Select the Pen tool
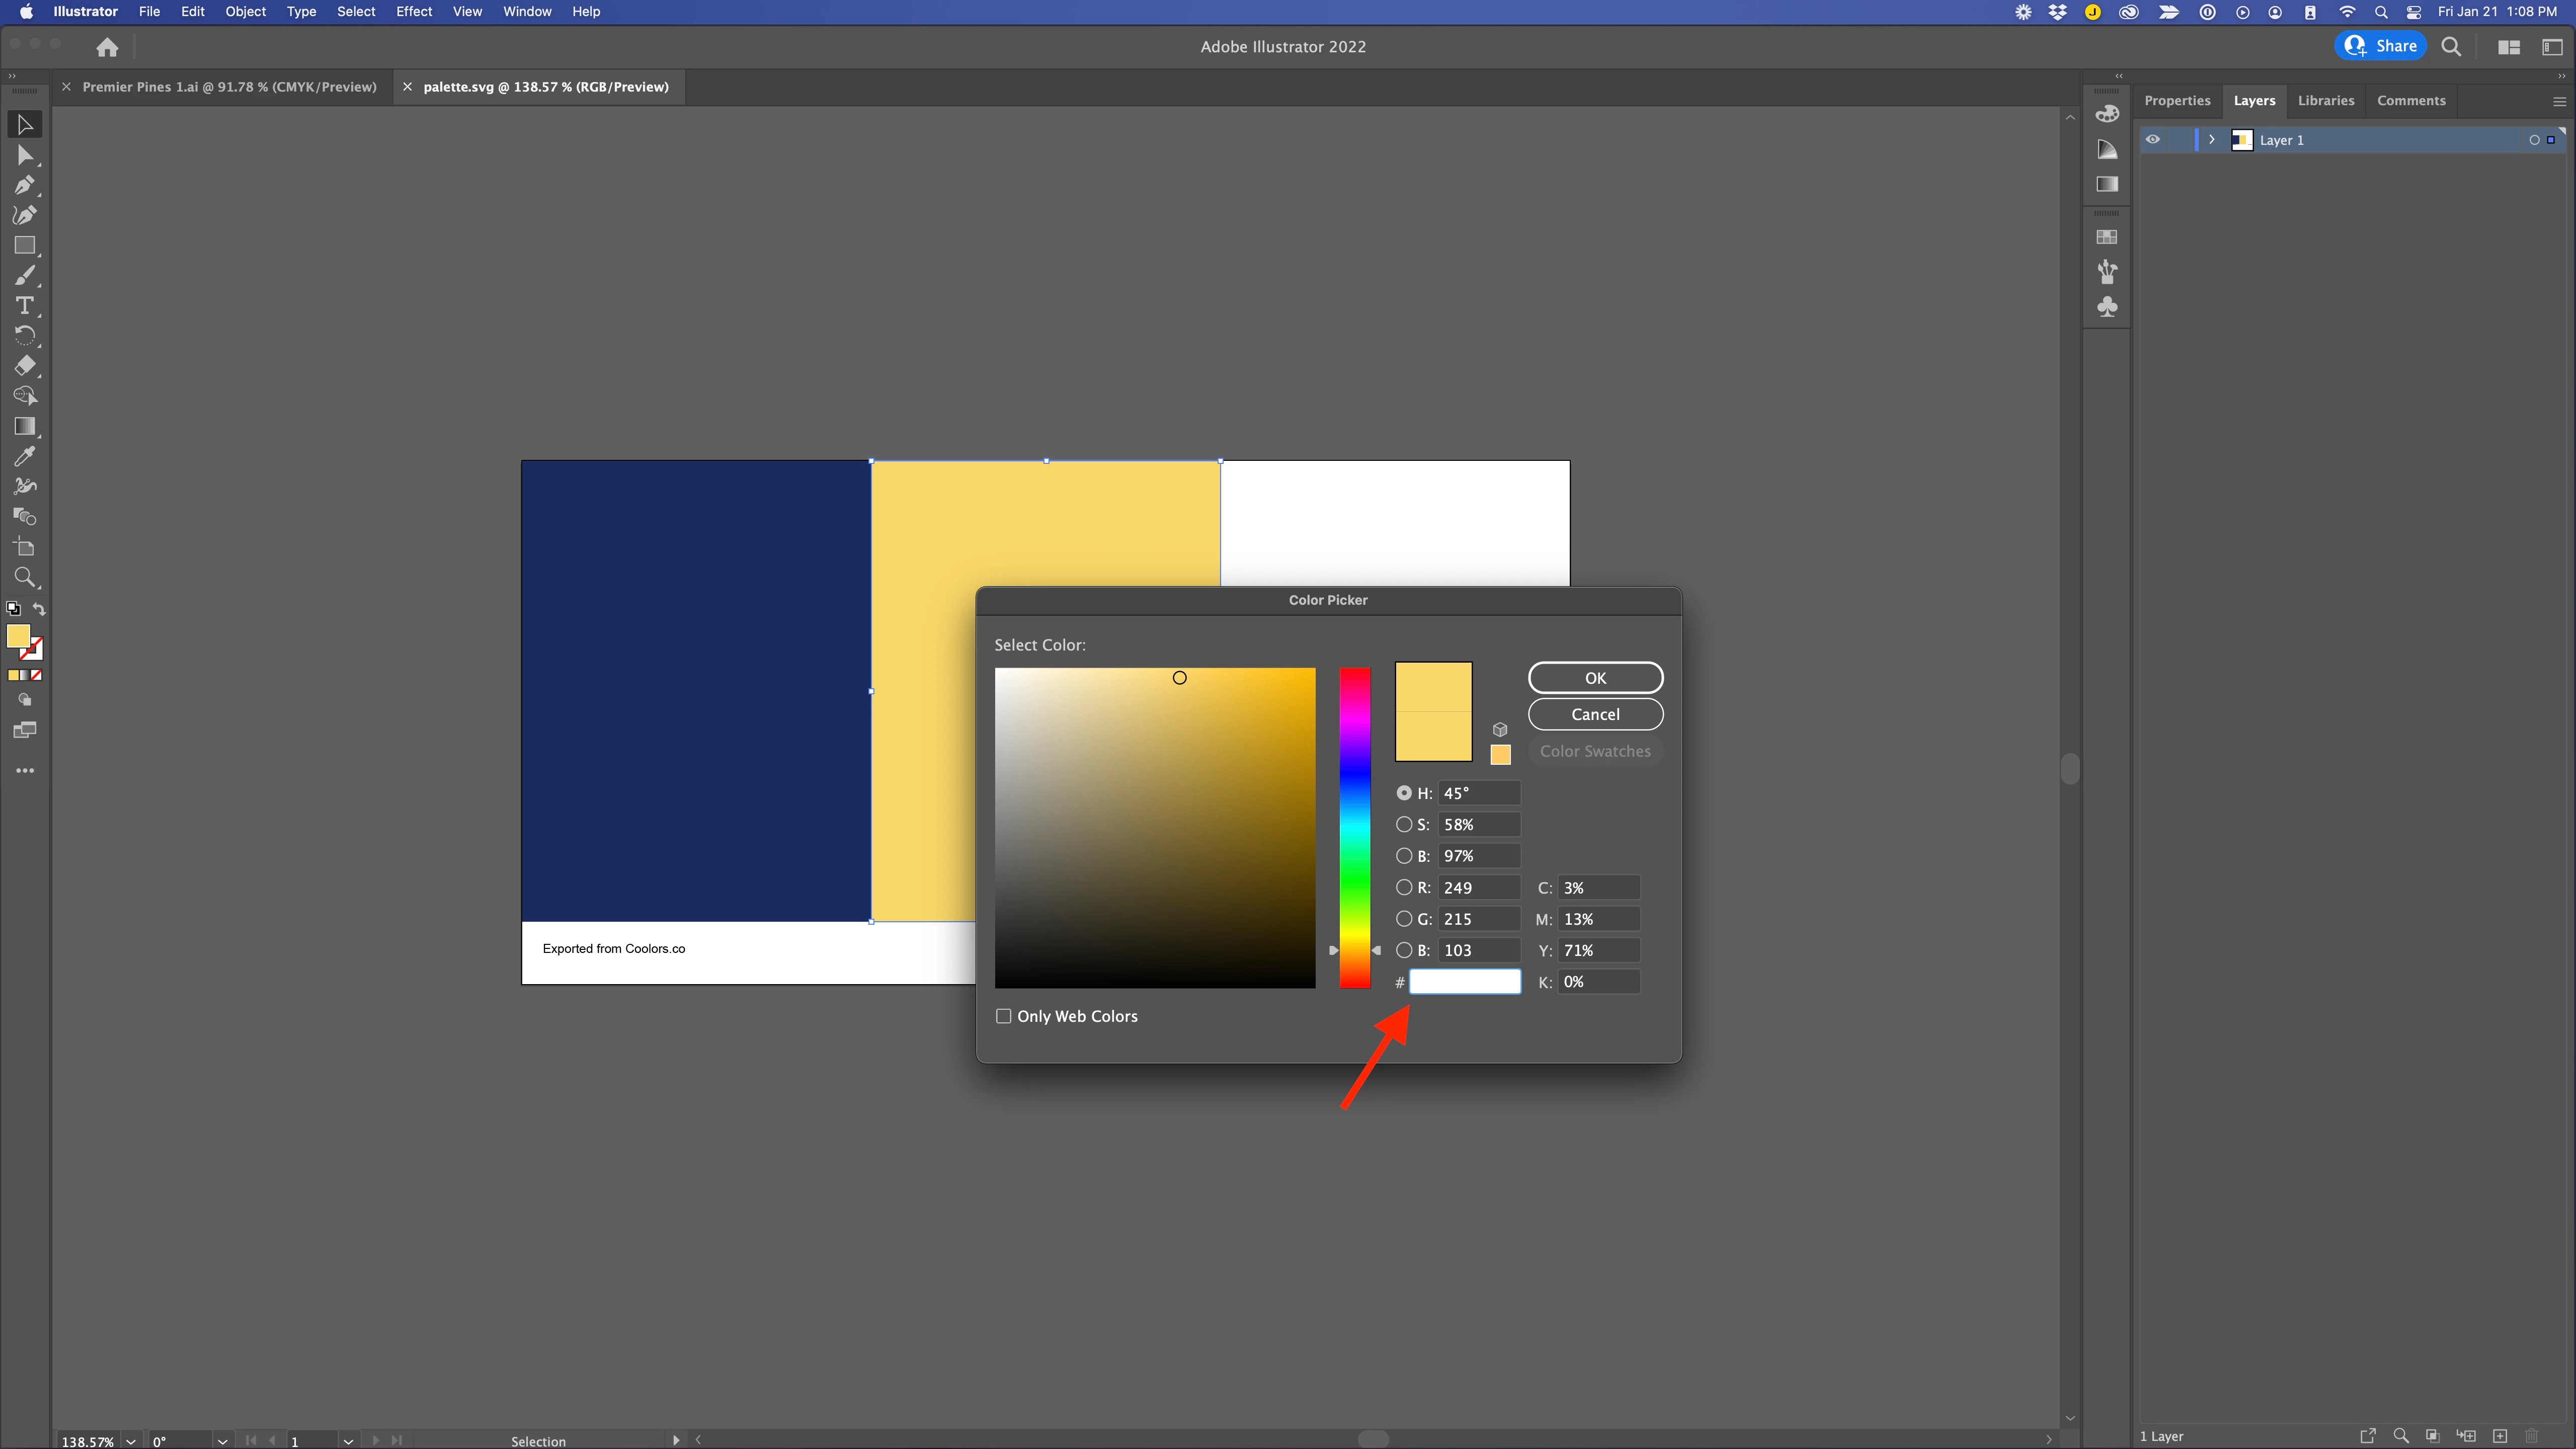 point(24,185)
